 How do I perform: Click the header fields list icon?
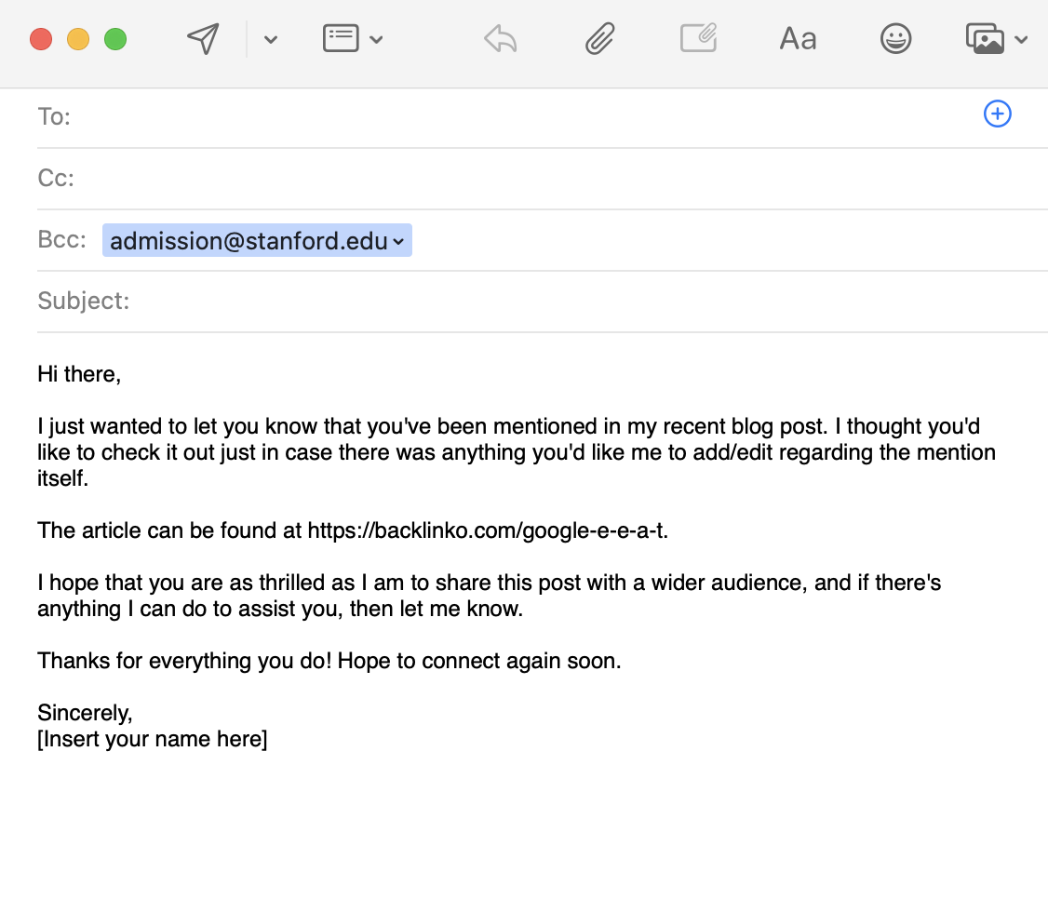coord(341,39)
